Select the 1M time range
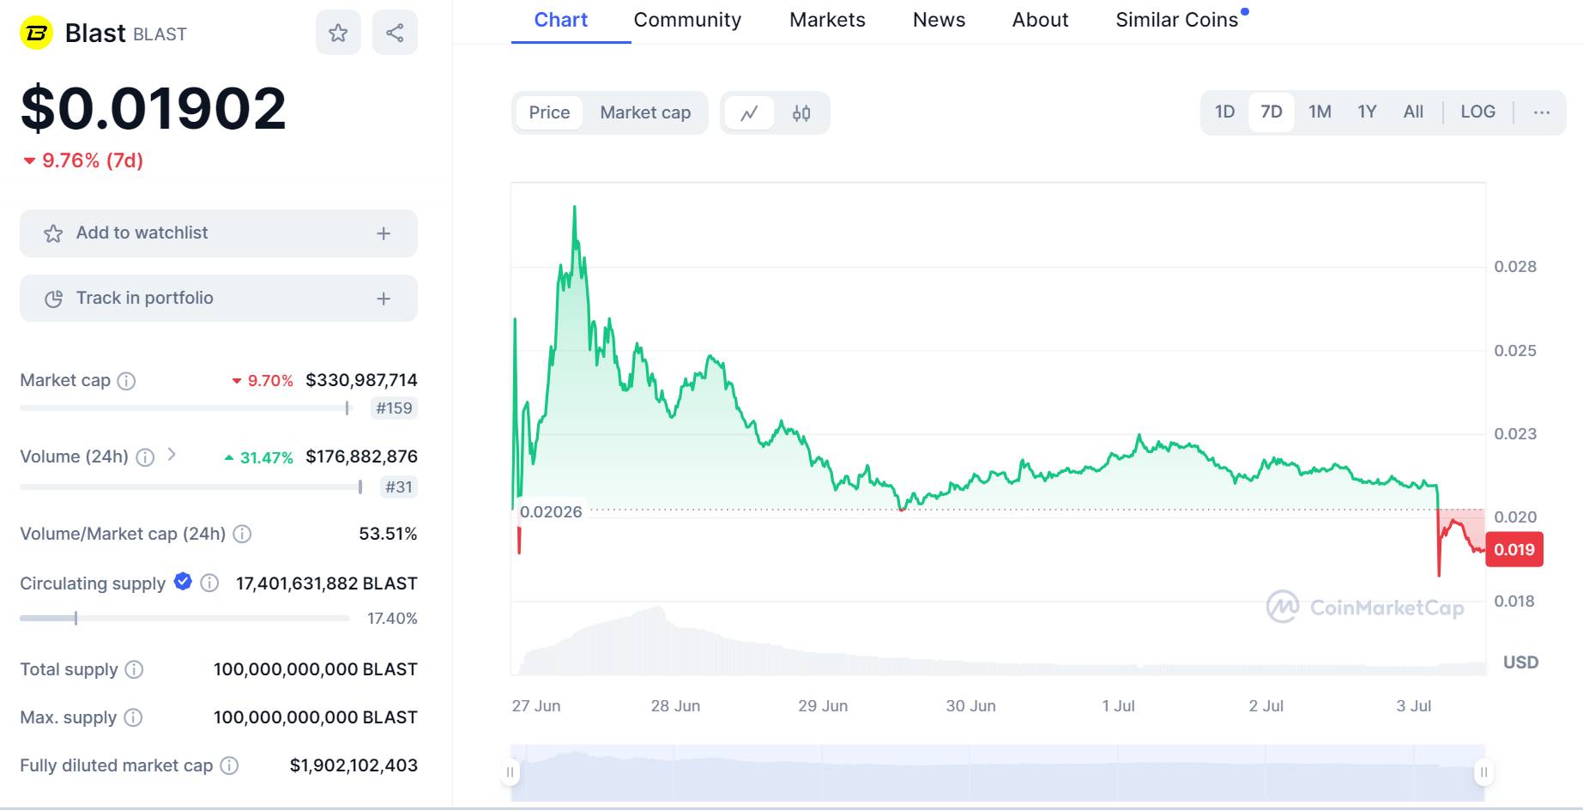The width and height of the screenshot is (1583, 810). [x=1320, y=112]
